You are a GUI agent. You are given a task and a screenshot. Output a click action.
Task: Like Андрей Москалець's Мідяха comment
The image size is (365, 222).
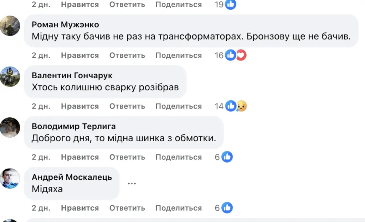(80, 207)
